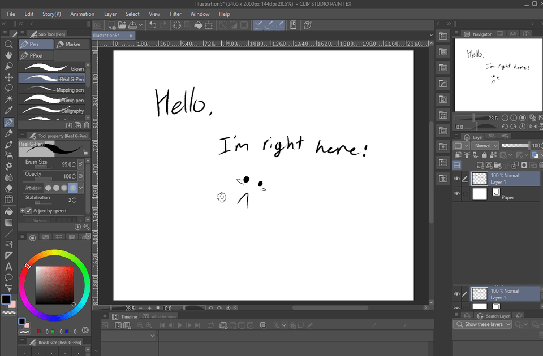Open the Window menu

pos(200,14)
